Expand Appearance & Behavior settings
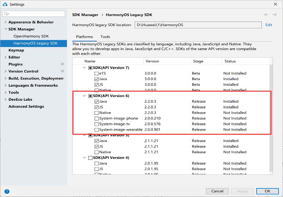This screenshot has width=283, height=197. [5, 22]
